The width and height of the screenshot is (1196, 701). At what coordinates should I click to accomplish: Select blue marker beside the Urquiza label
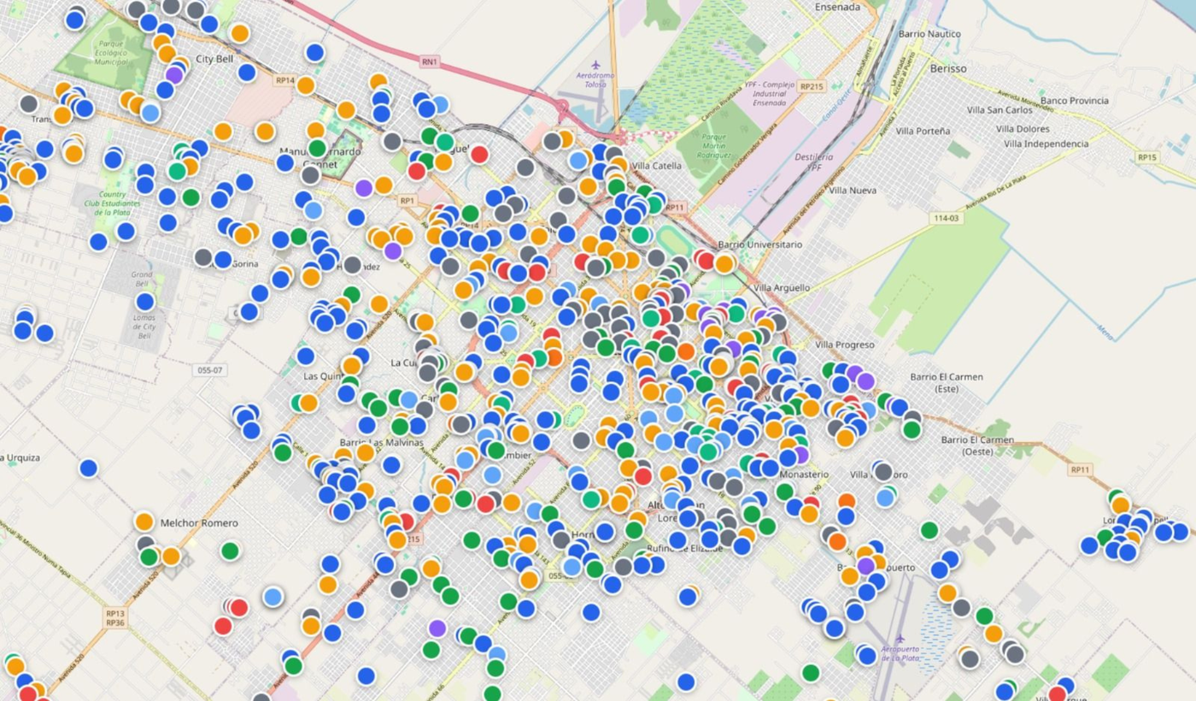click(88, 468)
